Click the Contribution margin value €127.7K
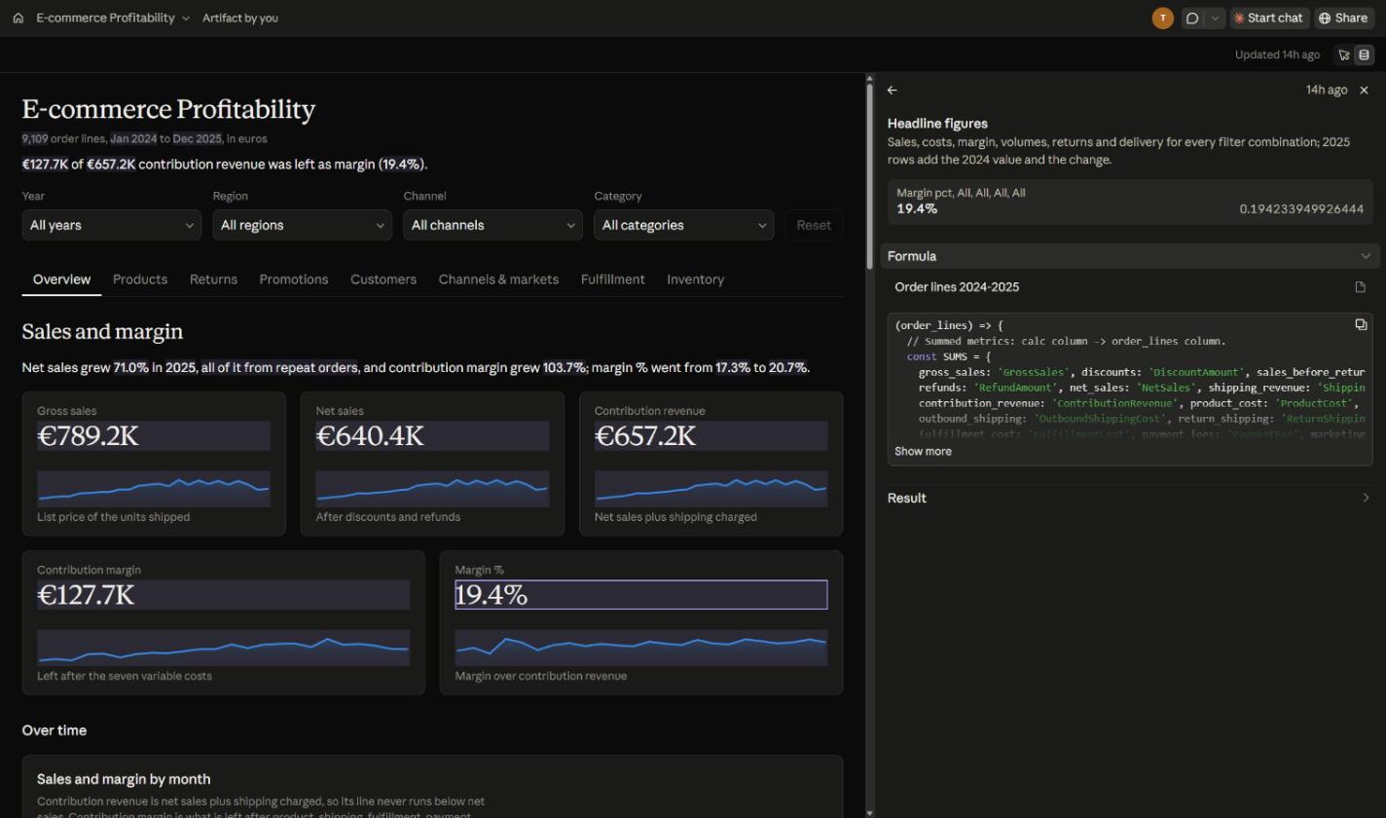The image size is (1386, 818). click(223, 595)
